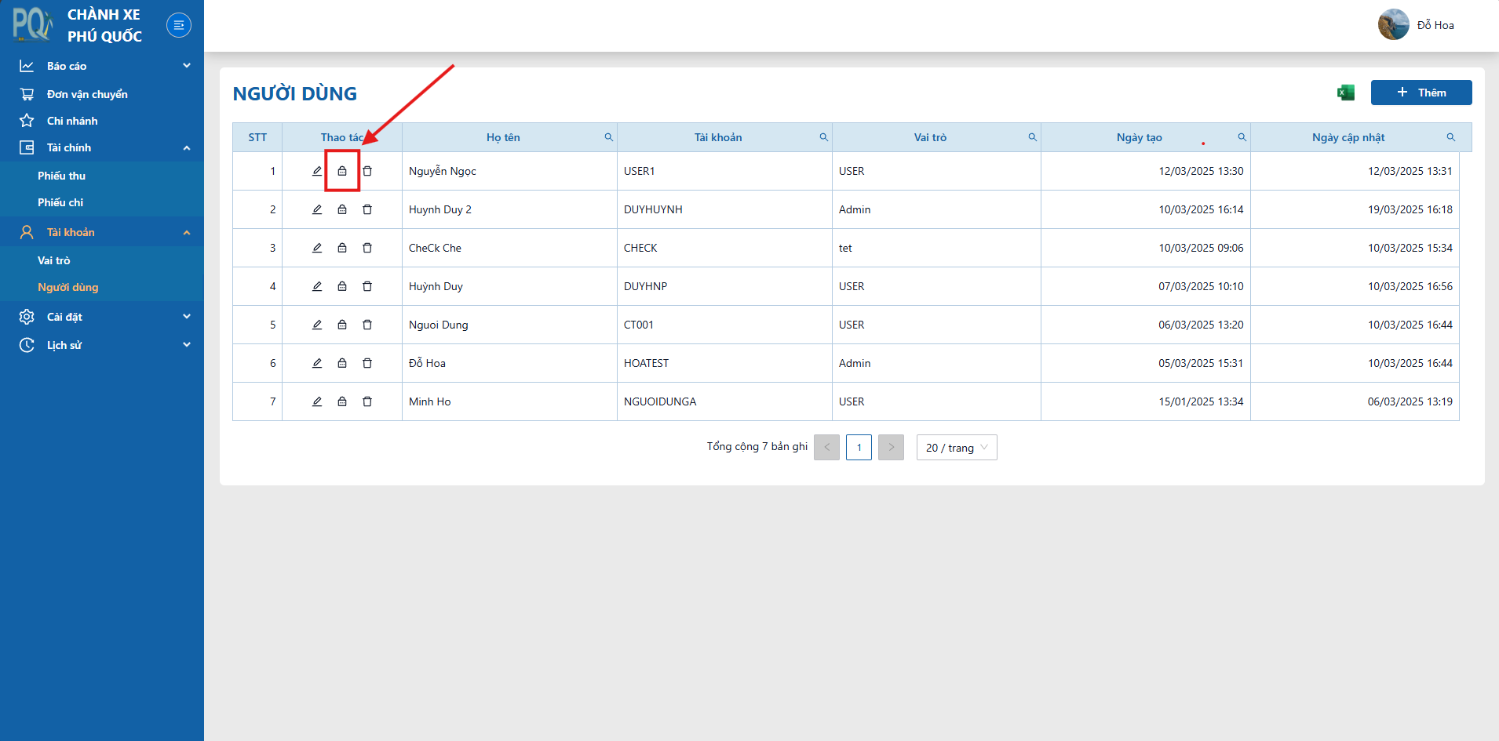
Task: Edit user Huynh Duy 2
Action: [x=317, y=209]
